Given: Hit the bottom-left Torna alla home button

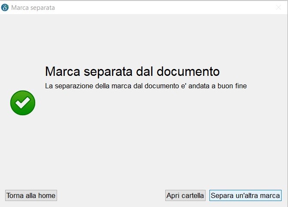Looking at the screenshot, I should (x=31, y=195).
